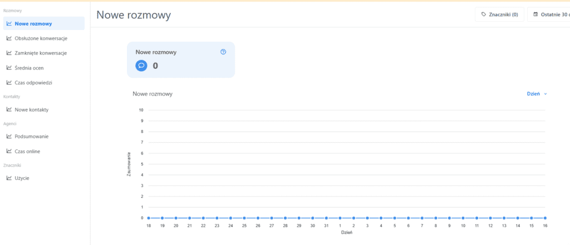Viewport: 570px width, 245px height.
Task: Click the blue chat bubble icon
Action: tap(141, 66)
